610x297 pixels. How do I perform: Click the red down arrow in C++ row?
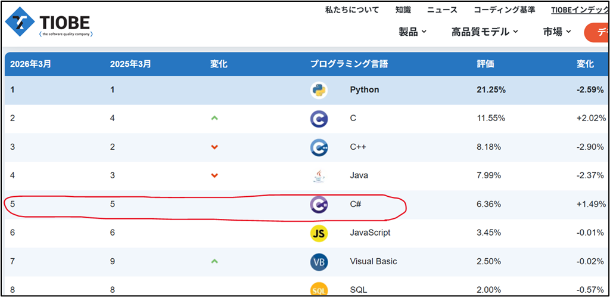pos(214,147)
